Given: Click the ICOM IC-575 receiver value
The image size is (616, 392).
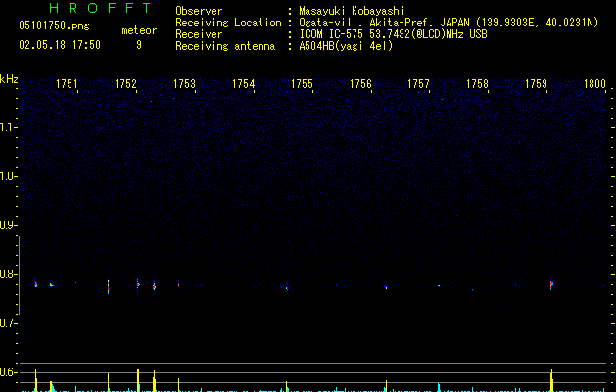Looking at the screenshot, I should (x=394, y=34).
